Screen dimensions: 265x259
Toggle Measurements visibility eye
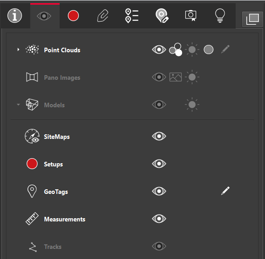pyautogui.click(x=159, y=219)
